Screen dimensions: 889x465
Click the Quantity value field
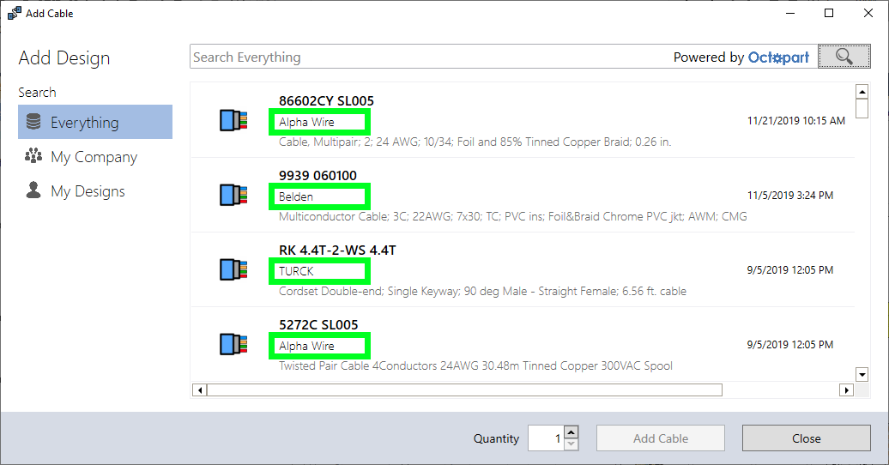pos(546,438)
